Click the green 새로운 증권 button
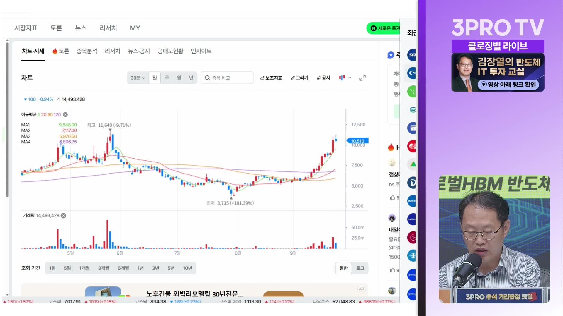The image size is (563, 316). pos(383,28)
